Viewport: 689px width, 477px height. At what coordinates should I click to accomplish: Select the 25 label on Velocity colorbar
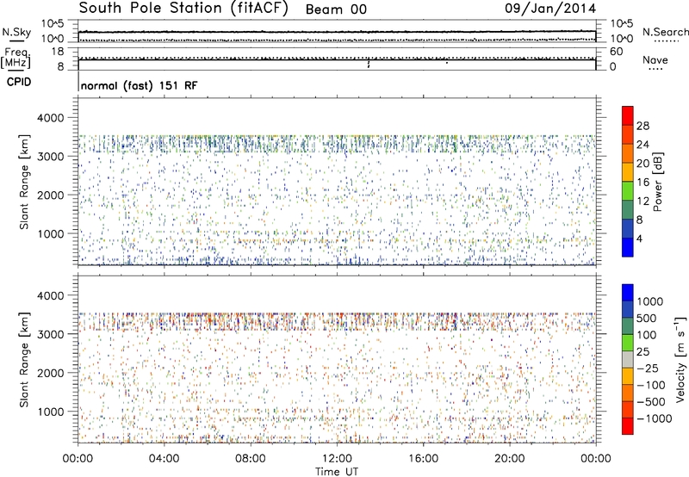coord(642,352)
